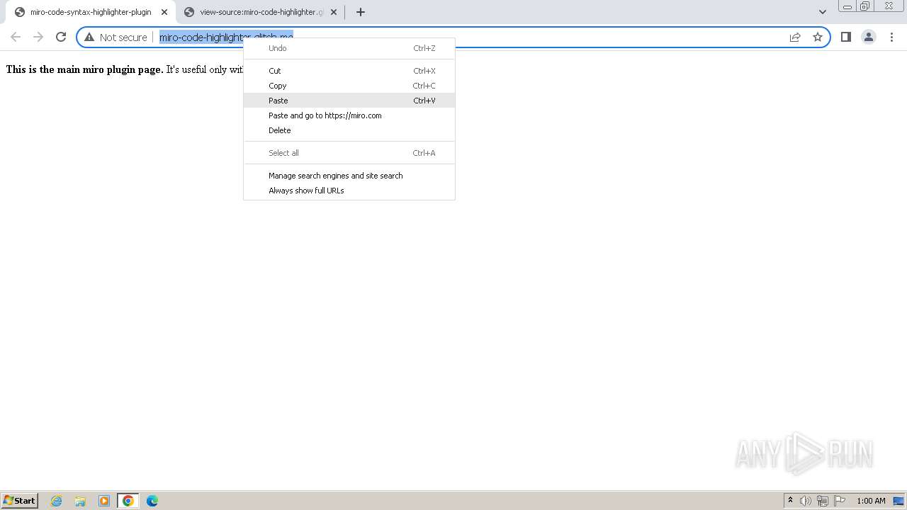907x510 pixels.
Task: Open Chrome three-dot menu
Action: [891, 37]
